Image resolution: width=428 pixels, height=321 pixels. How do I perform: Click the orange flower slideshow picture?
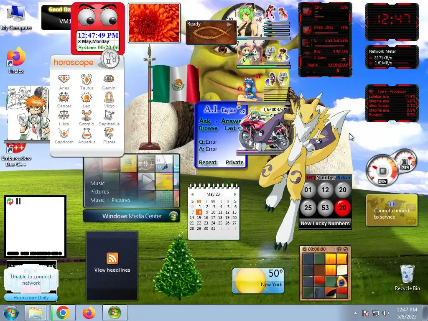pos(154,23)
